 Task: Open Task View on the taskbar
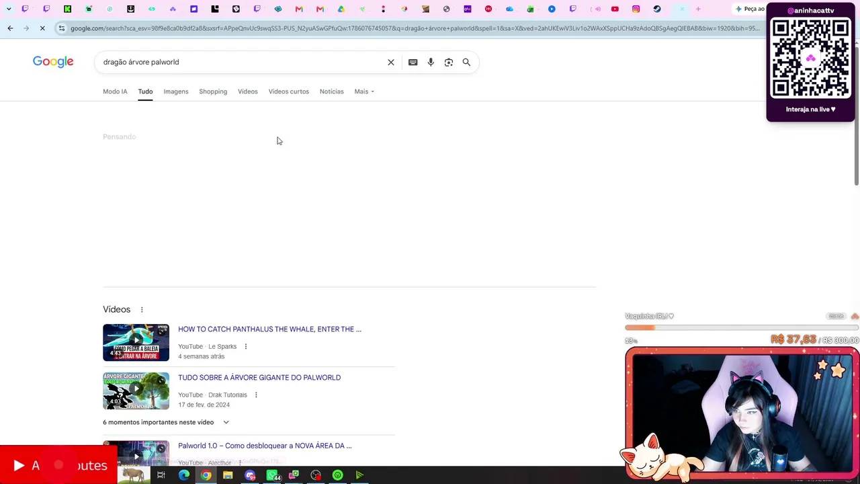tap(161, 475)
